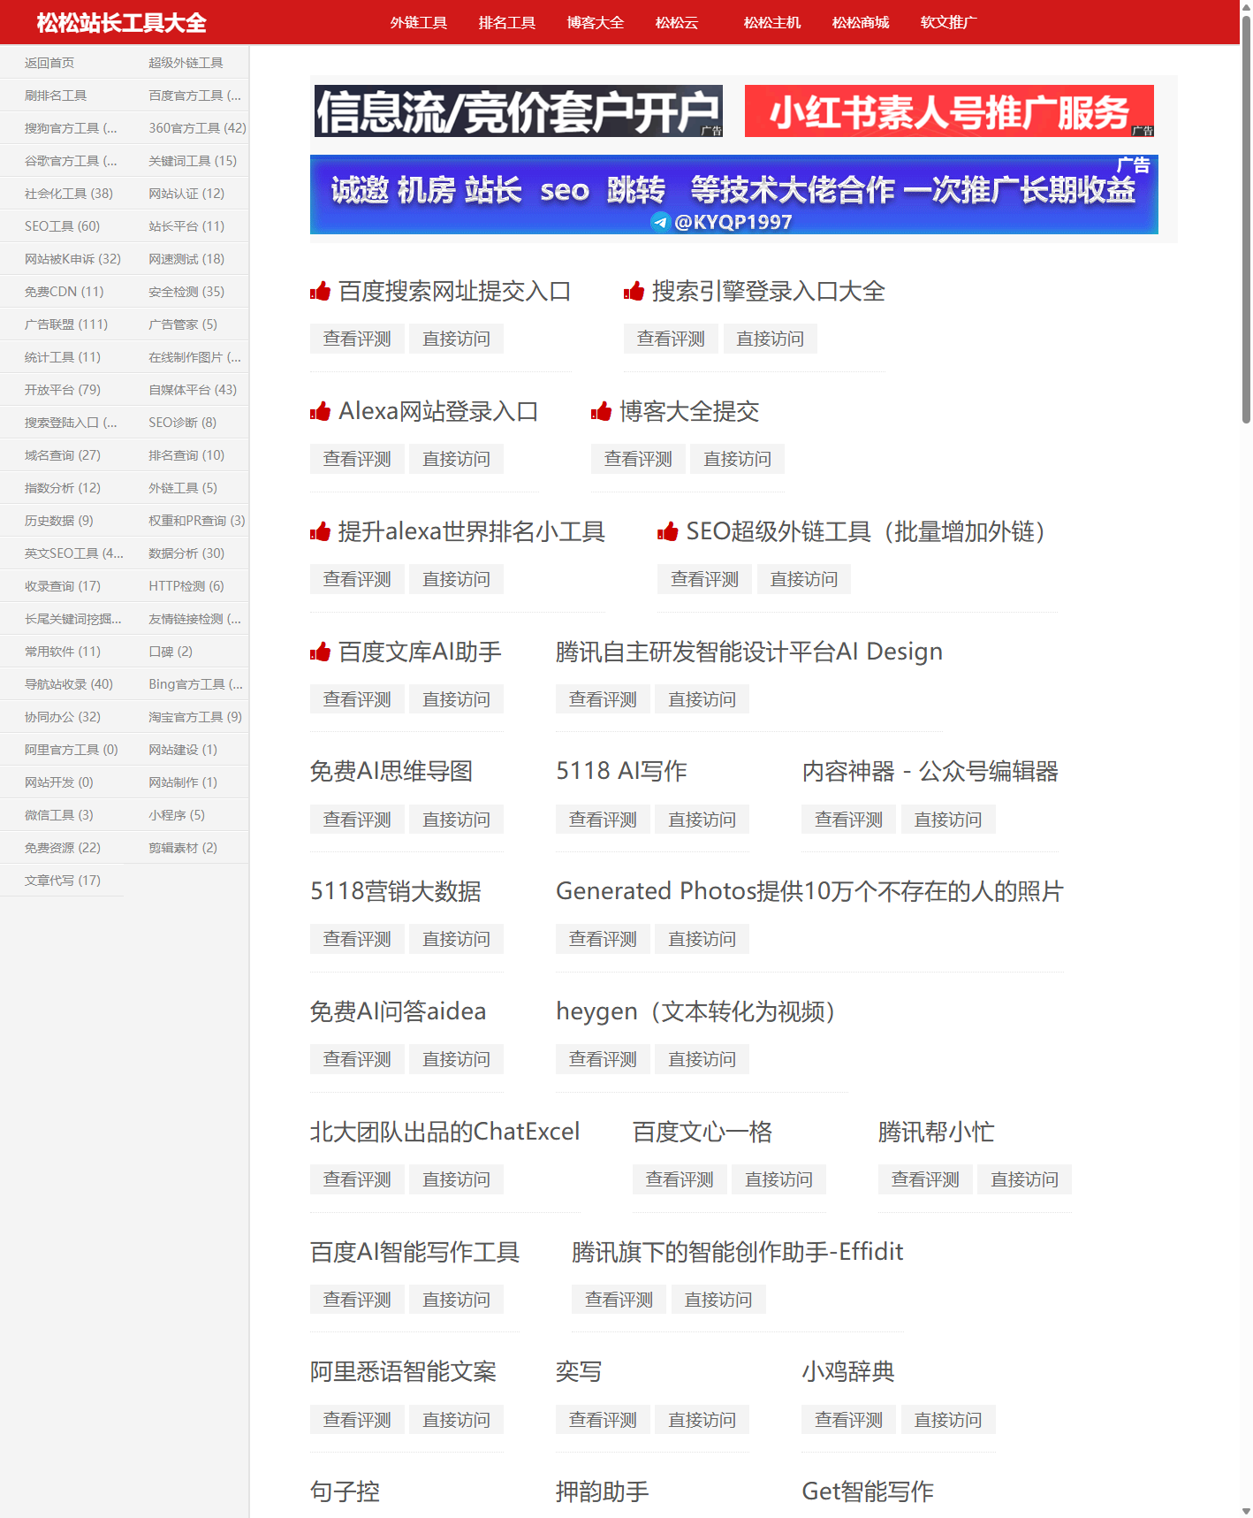Click 直接访问 under 博客大全提交
Image resolution: width=1253 pixels, height=1518 pixels.
click(737, 459)
